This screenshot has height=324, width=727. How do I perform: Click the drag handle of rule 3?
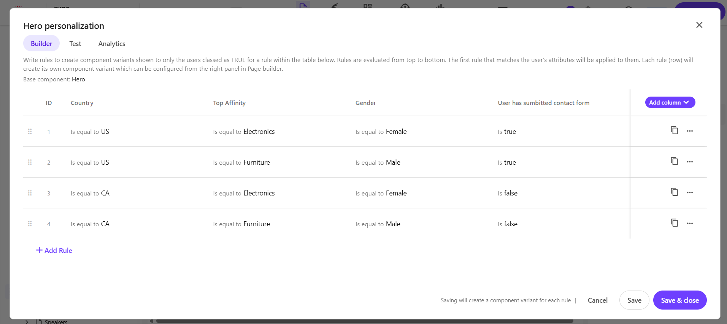(x=30, y=193)
